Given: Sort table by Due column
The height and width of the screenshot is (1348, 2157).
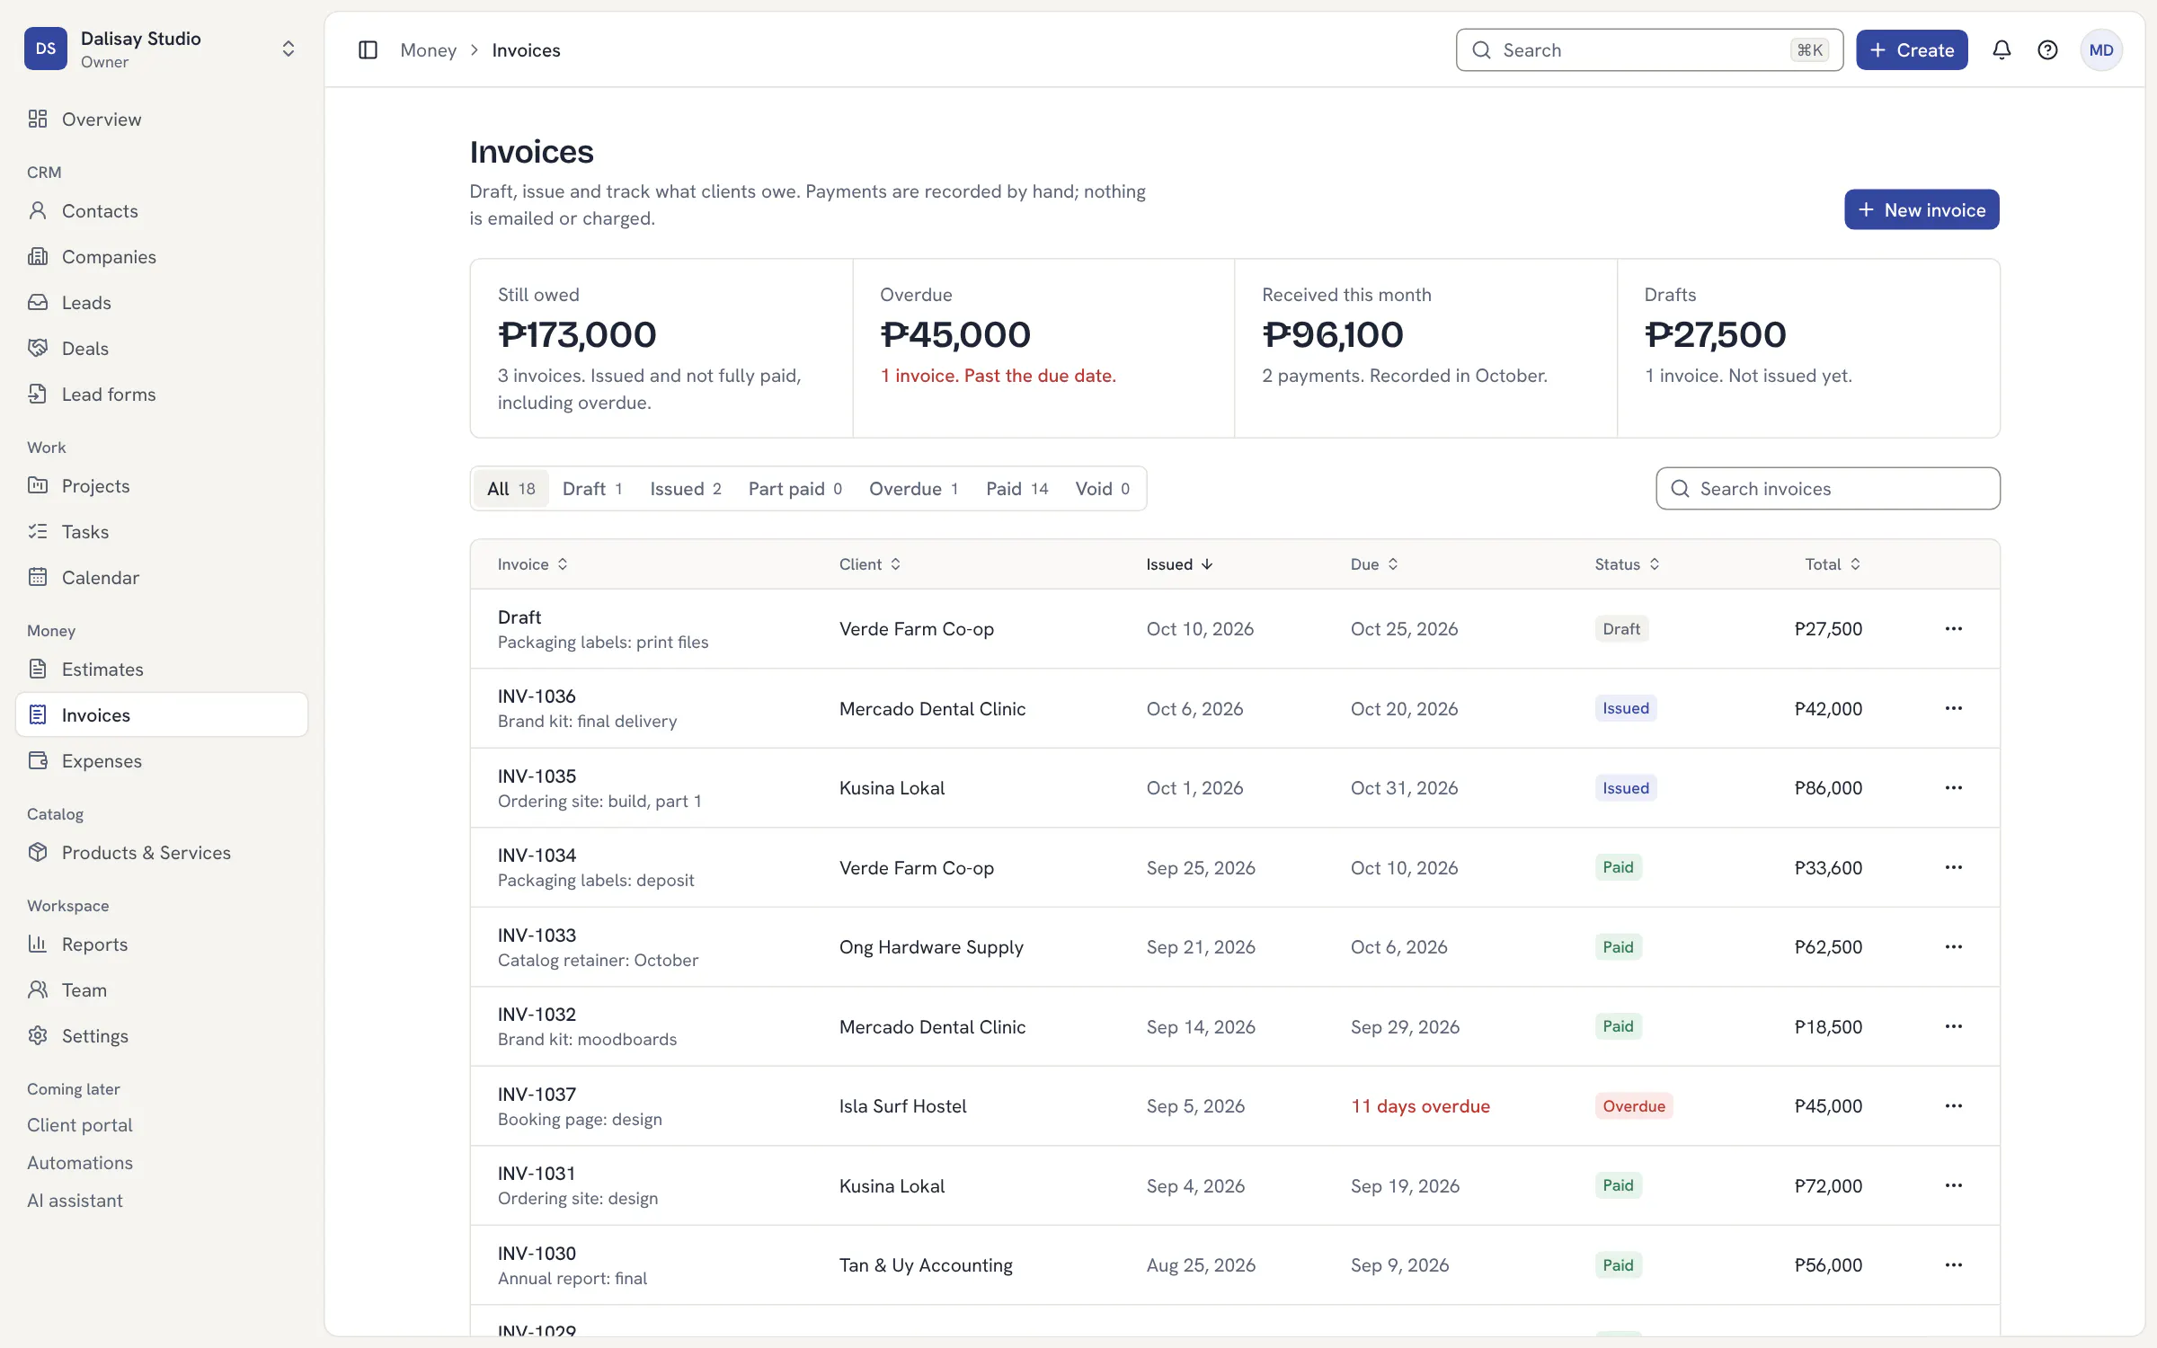Looking at the screenshot, I should (1374, 564).
